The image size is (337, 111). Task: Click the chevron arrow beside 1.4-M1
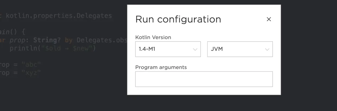[195, 49]
